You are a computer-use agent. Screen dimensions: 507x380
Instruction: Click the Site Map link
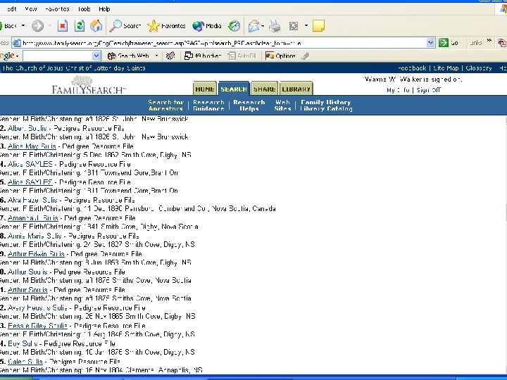446,68
